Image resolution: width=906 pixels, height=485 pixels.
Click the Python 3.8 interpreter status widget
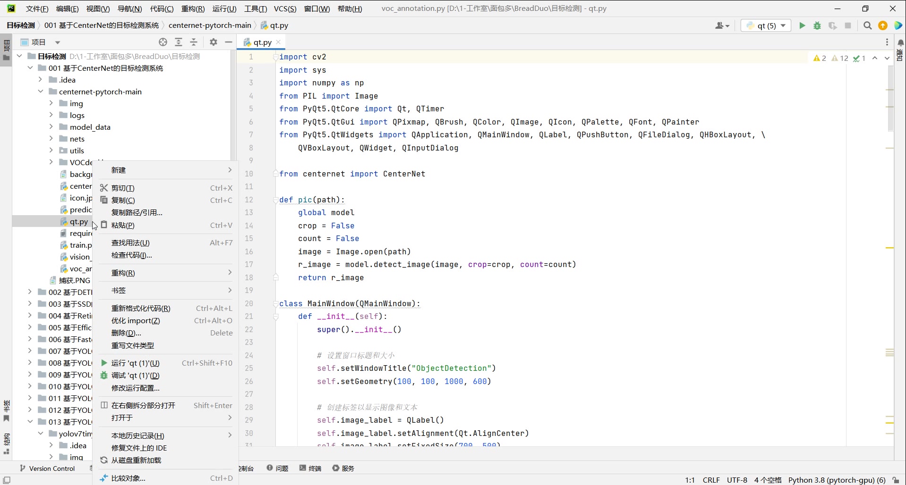837,480
